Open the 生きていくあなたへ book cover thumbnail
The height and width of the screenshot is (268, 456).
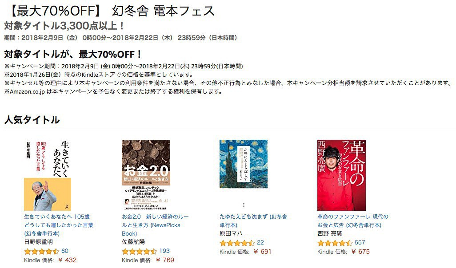point(48,175)
